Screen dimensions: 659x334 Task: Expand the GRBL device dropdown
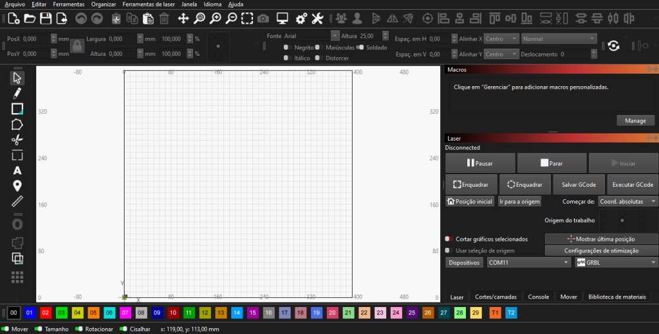[616, 262]
